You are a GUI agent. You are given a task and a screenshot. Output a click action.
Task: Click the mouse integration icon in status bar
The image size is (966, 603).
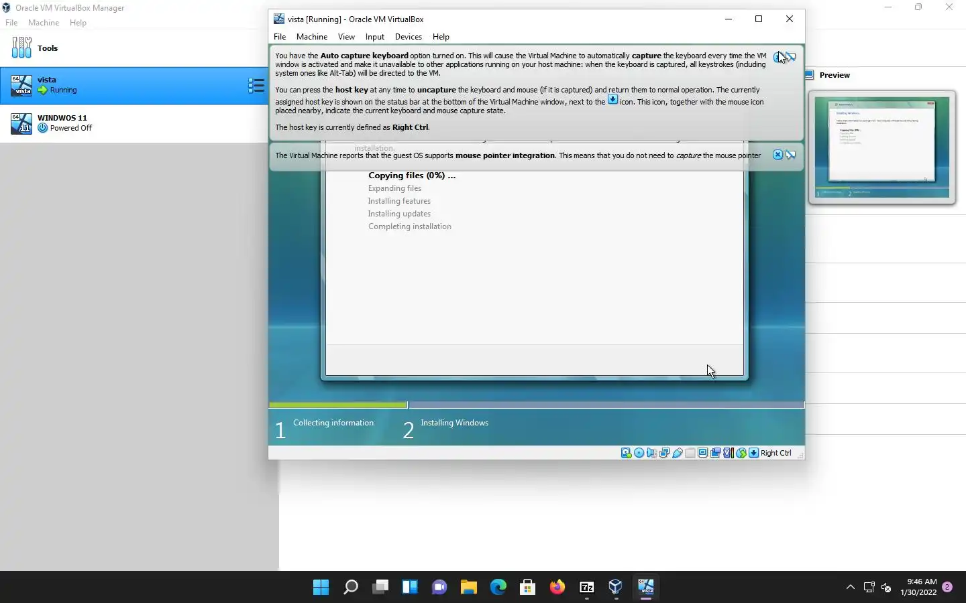tap(741, 453)
